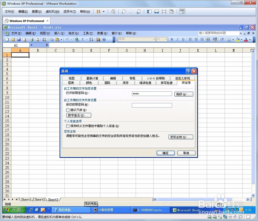Toggle Bold formatting button
This screenshot has width=258, height=221.
(172, 39)
